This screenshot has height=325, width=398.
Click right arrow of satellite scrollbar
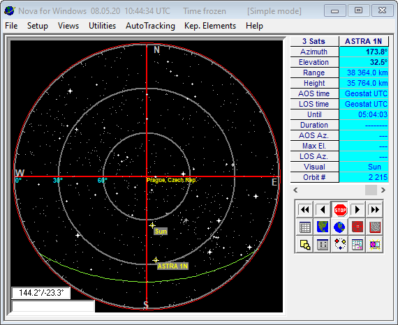(383, 190)
